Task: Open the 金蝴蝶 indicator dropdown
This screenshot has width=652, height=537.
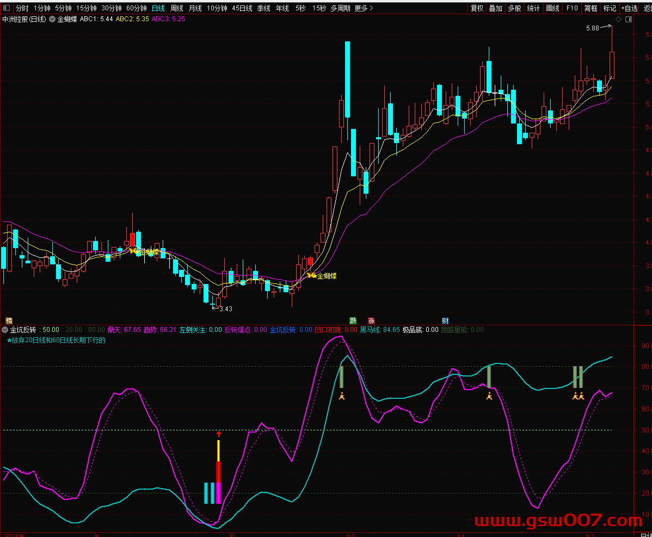Action: [x=52, y=19]
